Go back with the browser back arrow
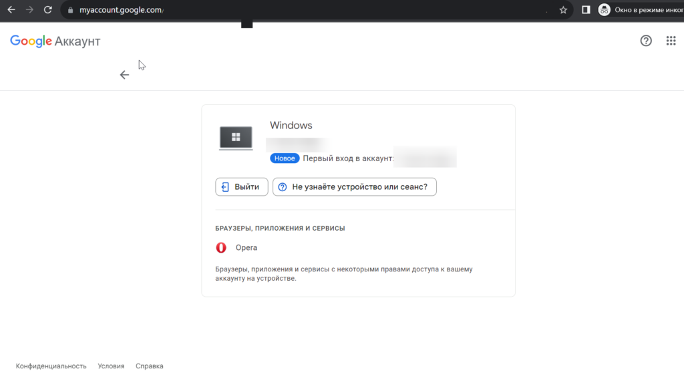 coord(11,9)
